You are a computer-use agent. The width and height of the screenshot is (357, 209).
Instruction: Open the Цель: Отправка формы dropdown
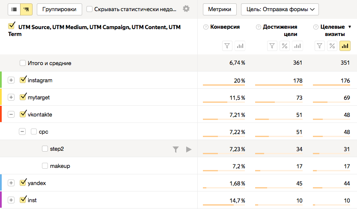[280, 9]
